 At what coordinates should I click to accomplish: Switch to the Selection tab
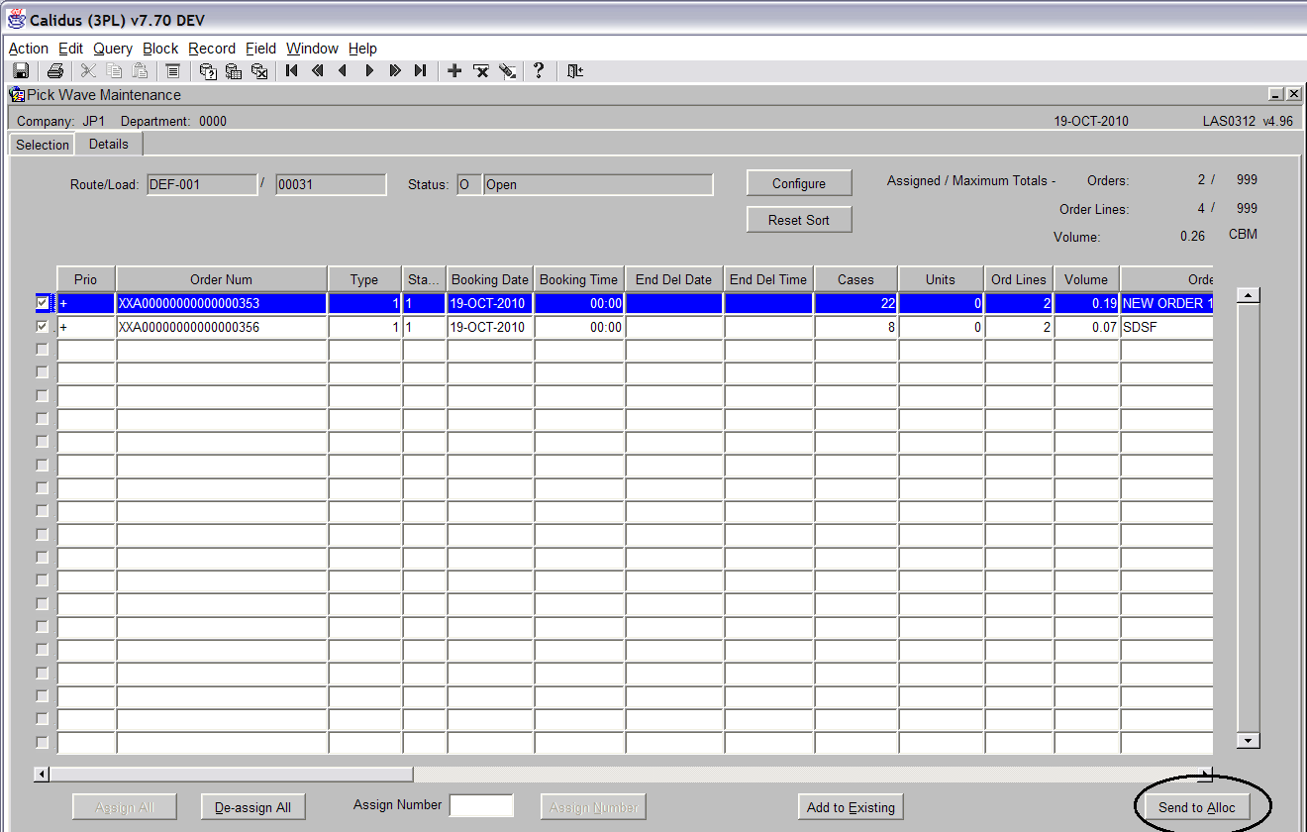pos(43,145)
